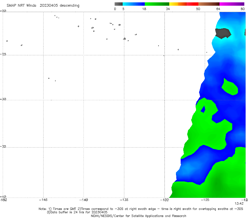Viewport: 248px width, 218px height.
Task: Click the '-150' longitude axis label
Action: [x=3, y=200]
